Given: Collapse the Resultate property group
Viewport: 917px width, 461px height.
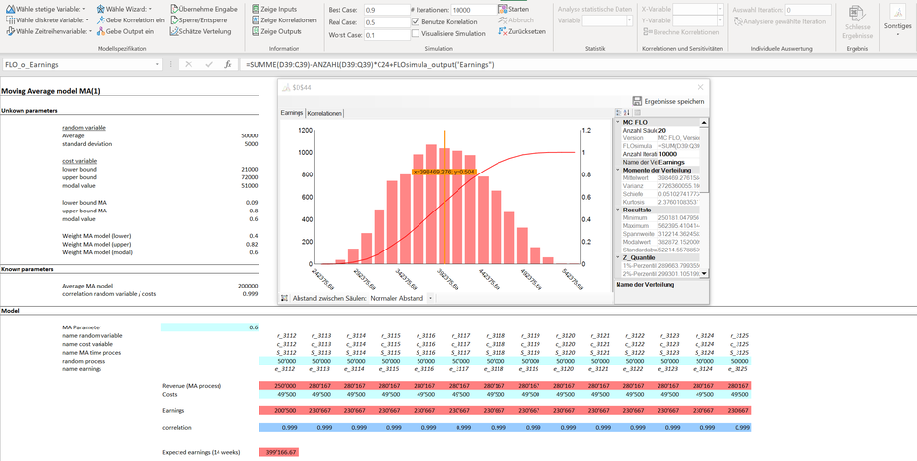Looking at the screenshot, I should (618, 210).
